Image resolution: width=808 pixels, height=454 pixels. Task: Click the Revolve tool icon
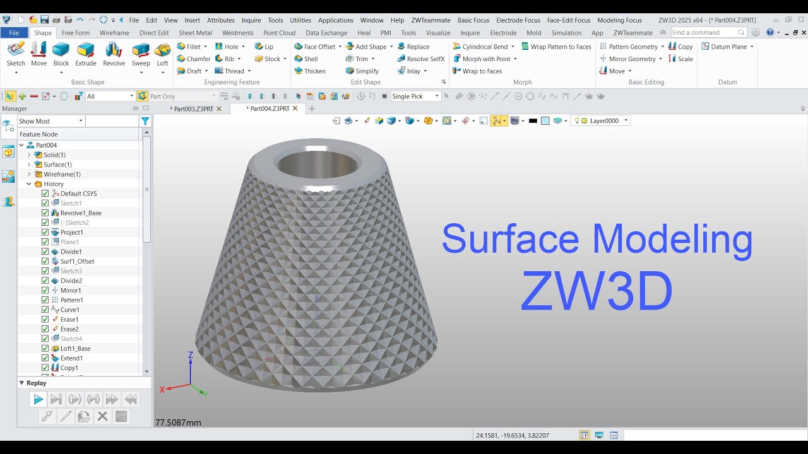click(114, 54)
